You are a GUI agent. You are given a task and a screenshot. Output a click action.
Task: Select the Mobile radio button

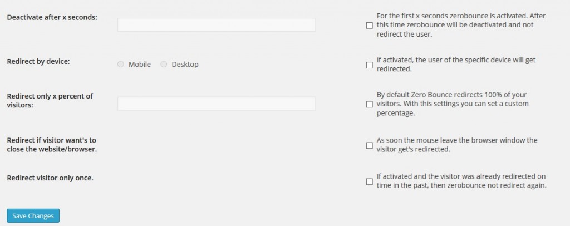tap(121, 65)
